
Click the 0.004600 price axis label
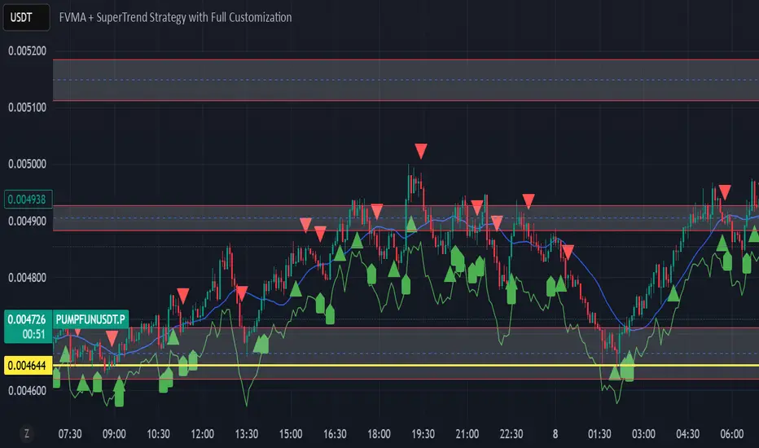(x=27, y=391)
